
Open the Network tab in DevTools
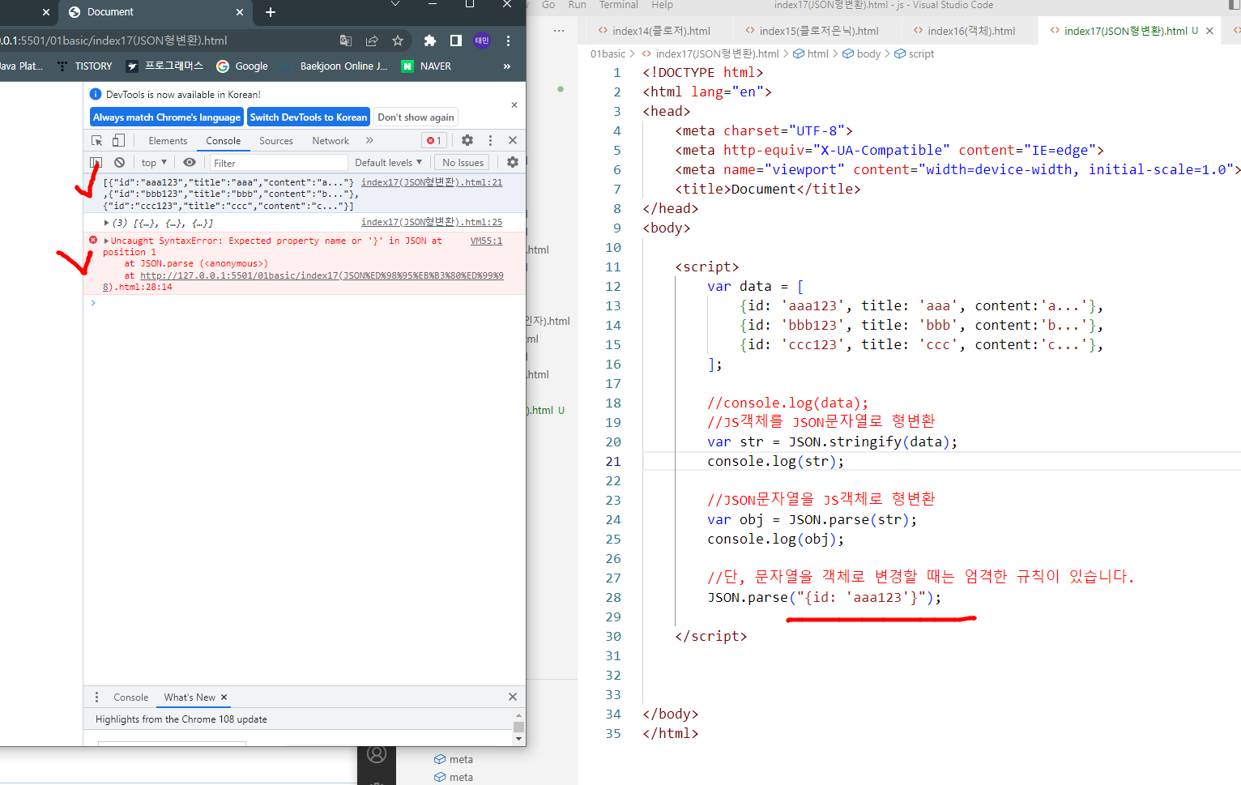point(331,141)
